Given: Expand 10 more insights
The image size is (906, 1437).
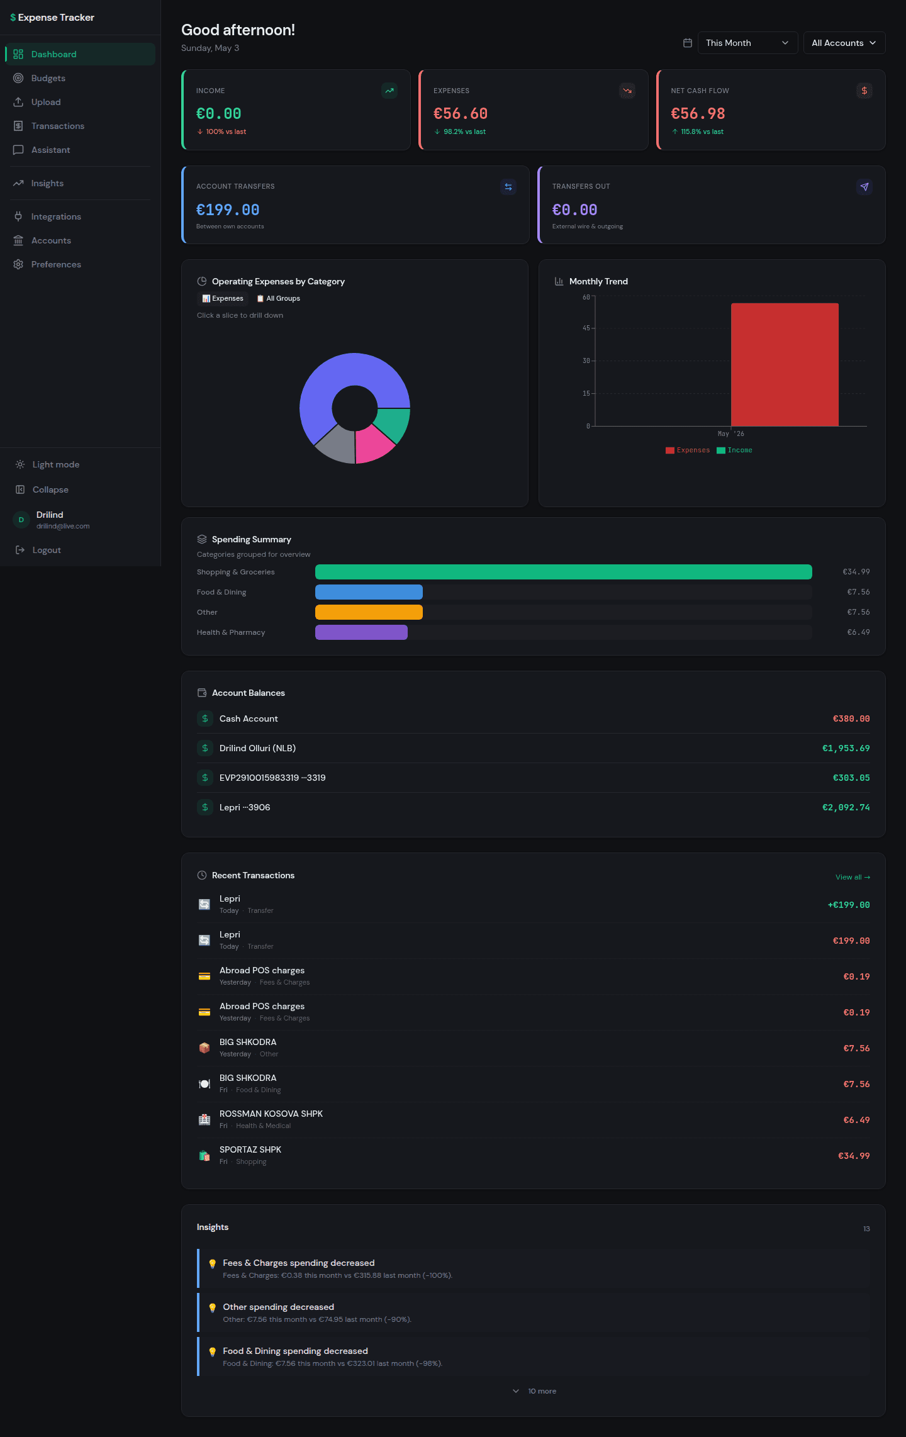Looking at the screenshot, I should pos(534,1391).
